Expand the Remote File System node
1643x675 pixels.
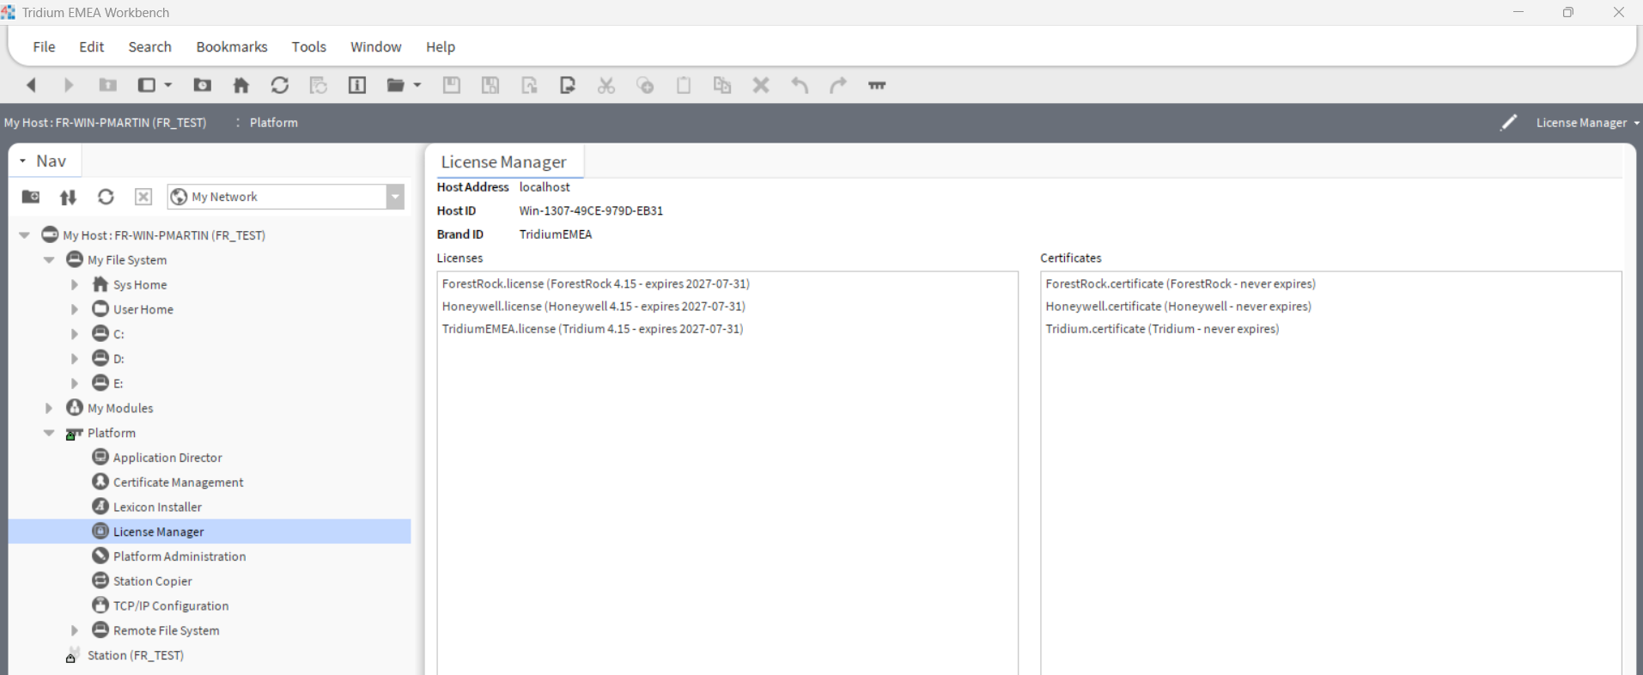pos(75,630)
